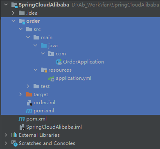This screenshot has height=149, width=160.
Task: Click the OrderApplication Spring Boot class icon
Action: [59, 62]
